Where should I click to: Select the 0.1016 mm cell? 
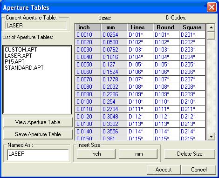tap(114, 57)
